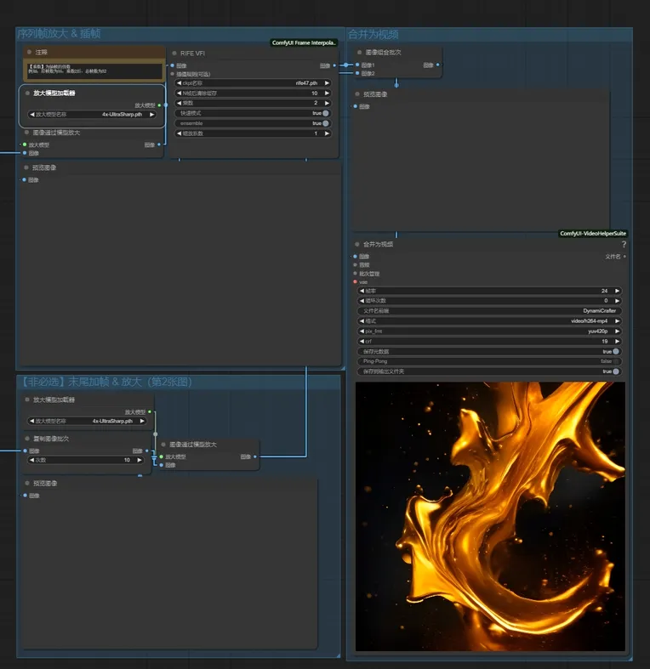Click the 保存到输出文件夹 toggle
This screenshot has height=669, width=650.
(x=615, y=371)
